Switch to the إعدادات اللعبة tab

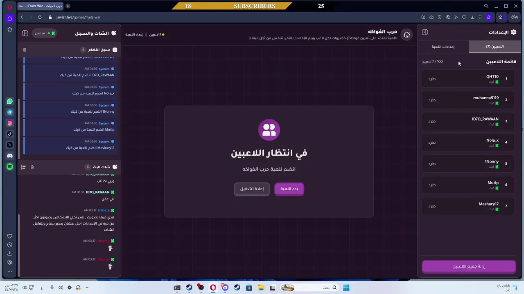(x=443, y=47)
